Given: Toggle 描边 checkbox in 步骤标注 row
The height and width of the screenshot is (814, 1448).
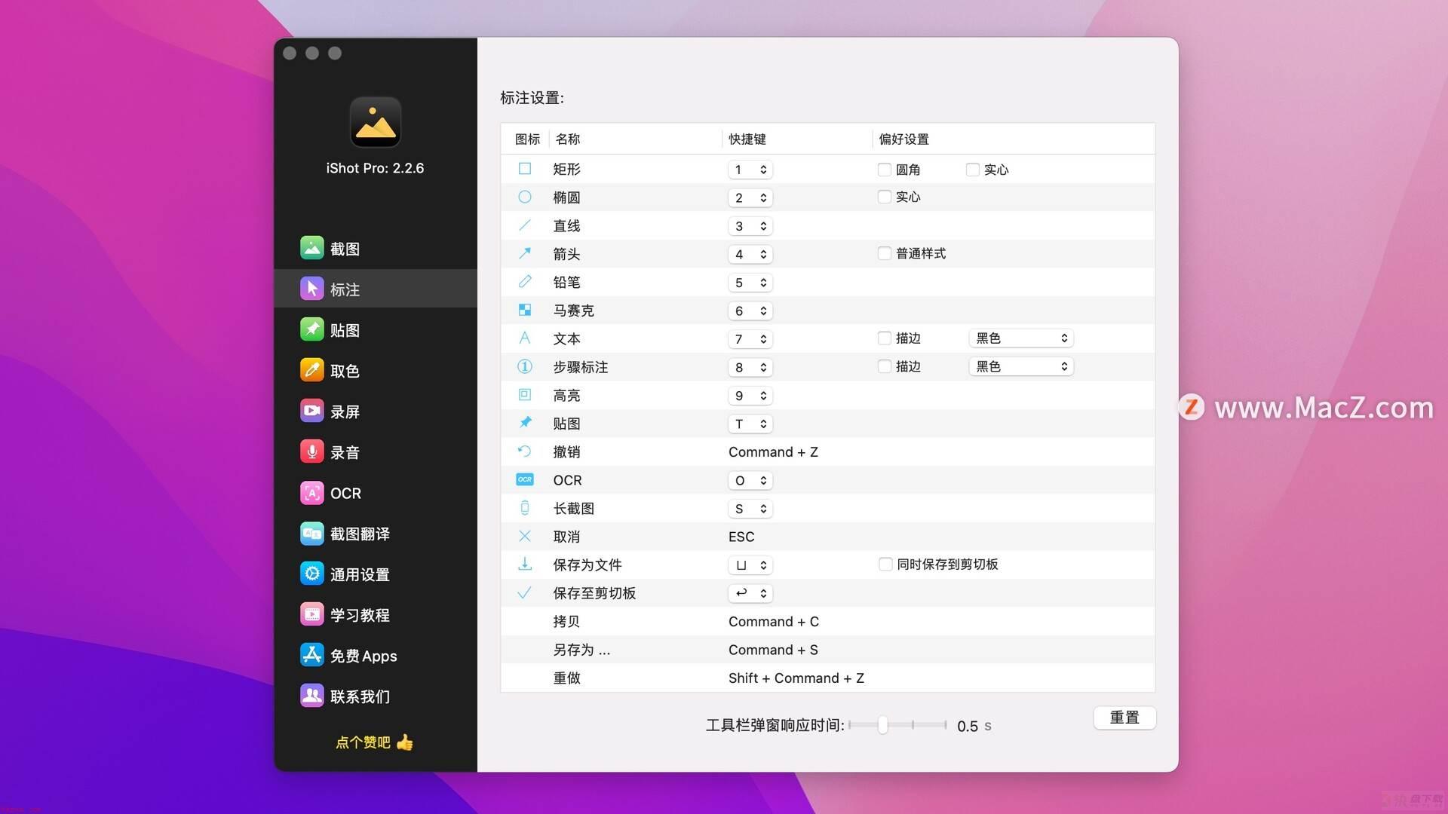Looking at the screenshot, I should tap(885, 366).
